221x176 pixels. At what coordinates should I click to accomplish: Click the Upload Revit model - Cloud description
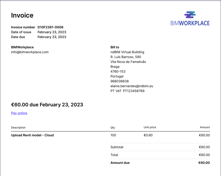coord(32,135)
